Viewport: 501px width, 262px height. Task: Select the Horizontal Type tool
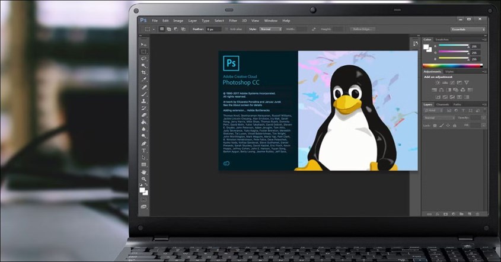click(x=144, y=151)
